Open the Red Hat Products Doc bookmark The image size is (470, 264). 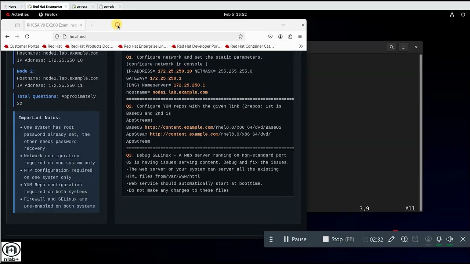coord(89,46)
